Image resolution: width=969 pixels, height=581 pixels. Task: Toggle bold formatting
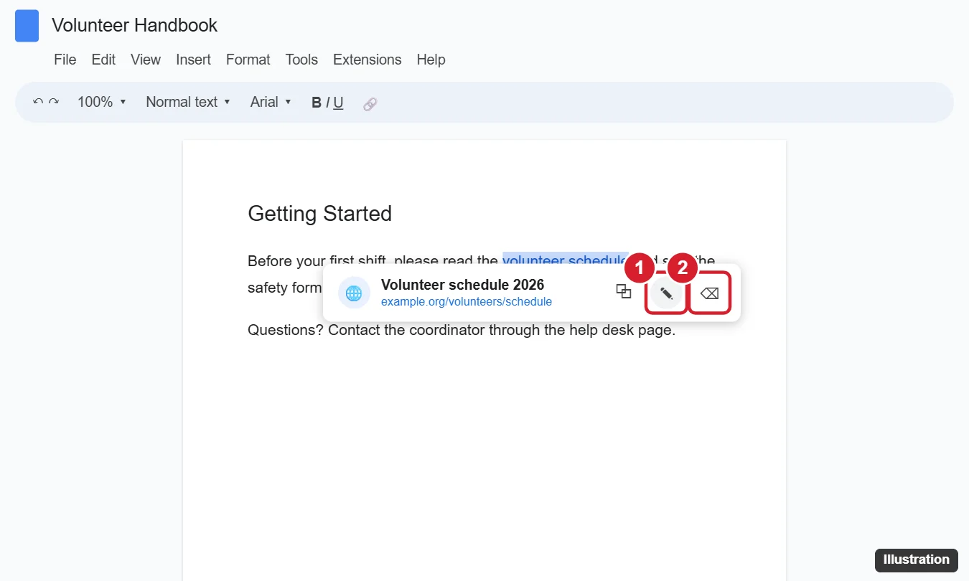(316, 103)
